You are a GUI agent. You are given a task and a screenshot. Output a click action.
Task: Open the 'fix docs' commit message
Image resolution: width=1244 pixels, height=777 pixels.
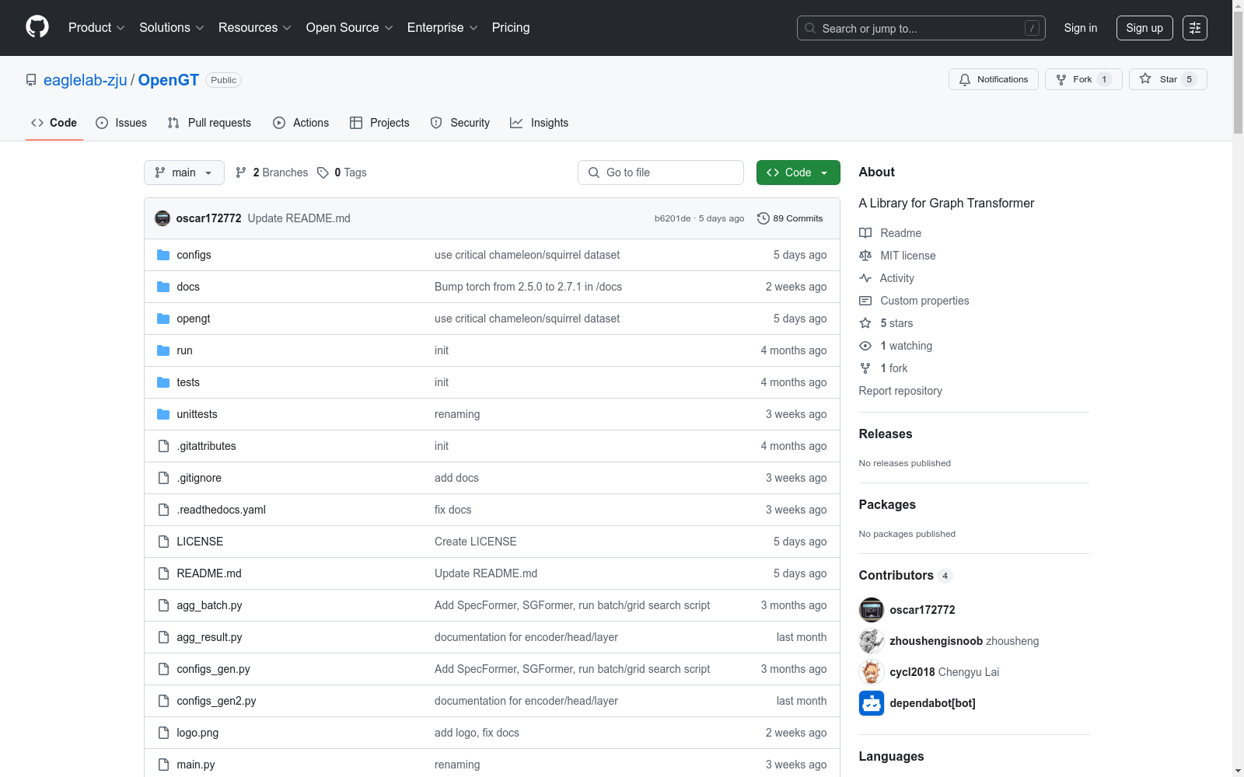click(453, 510)
